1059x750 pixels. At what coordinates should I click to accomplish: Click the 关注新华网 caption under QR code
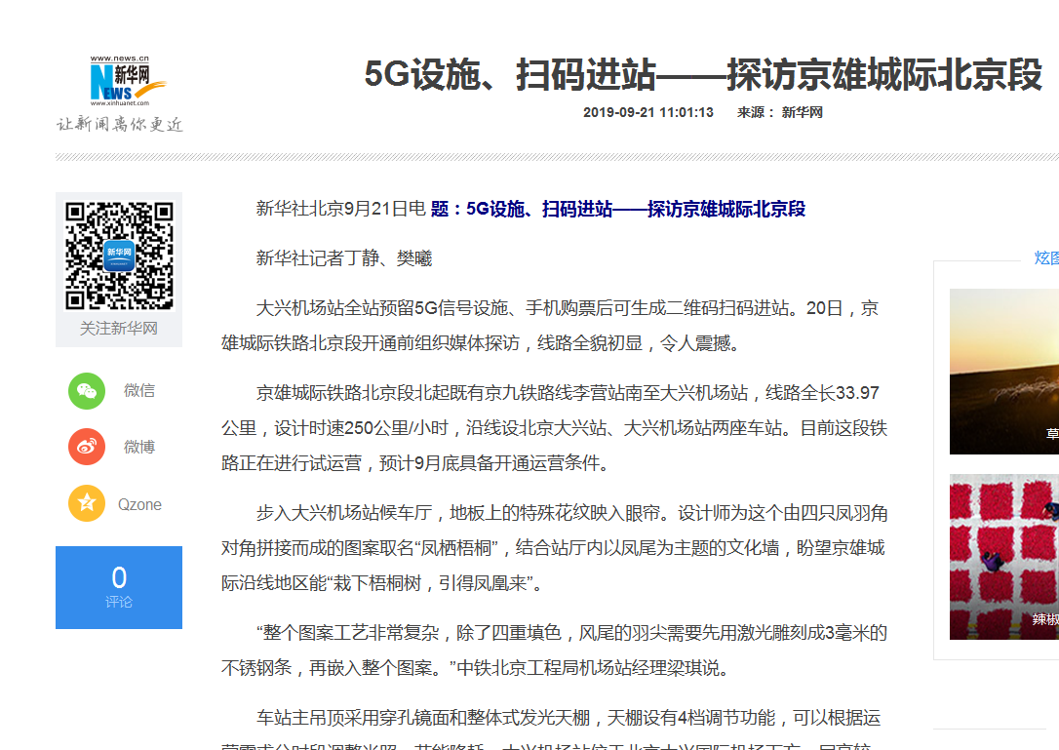pos(119,329)
